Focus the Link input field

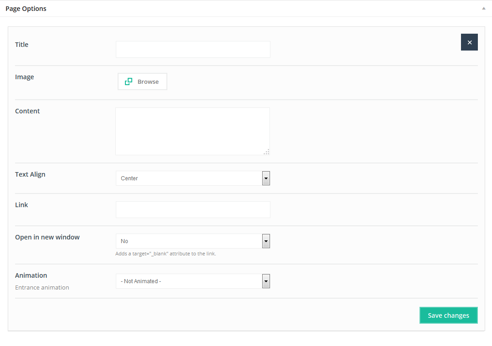pyautogui.click(x=193, y=210)
